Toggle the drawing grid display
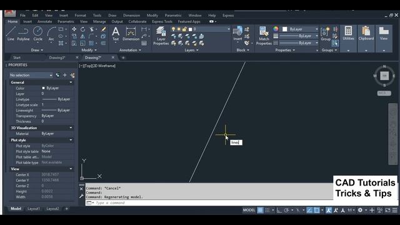 tap(260, 210)
